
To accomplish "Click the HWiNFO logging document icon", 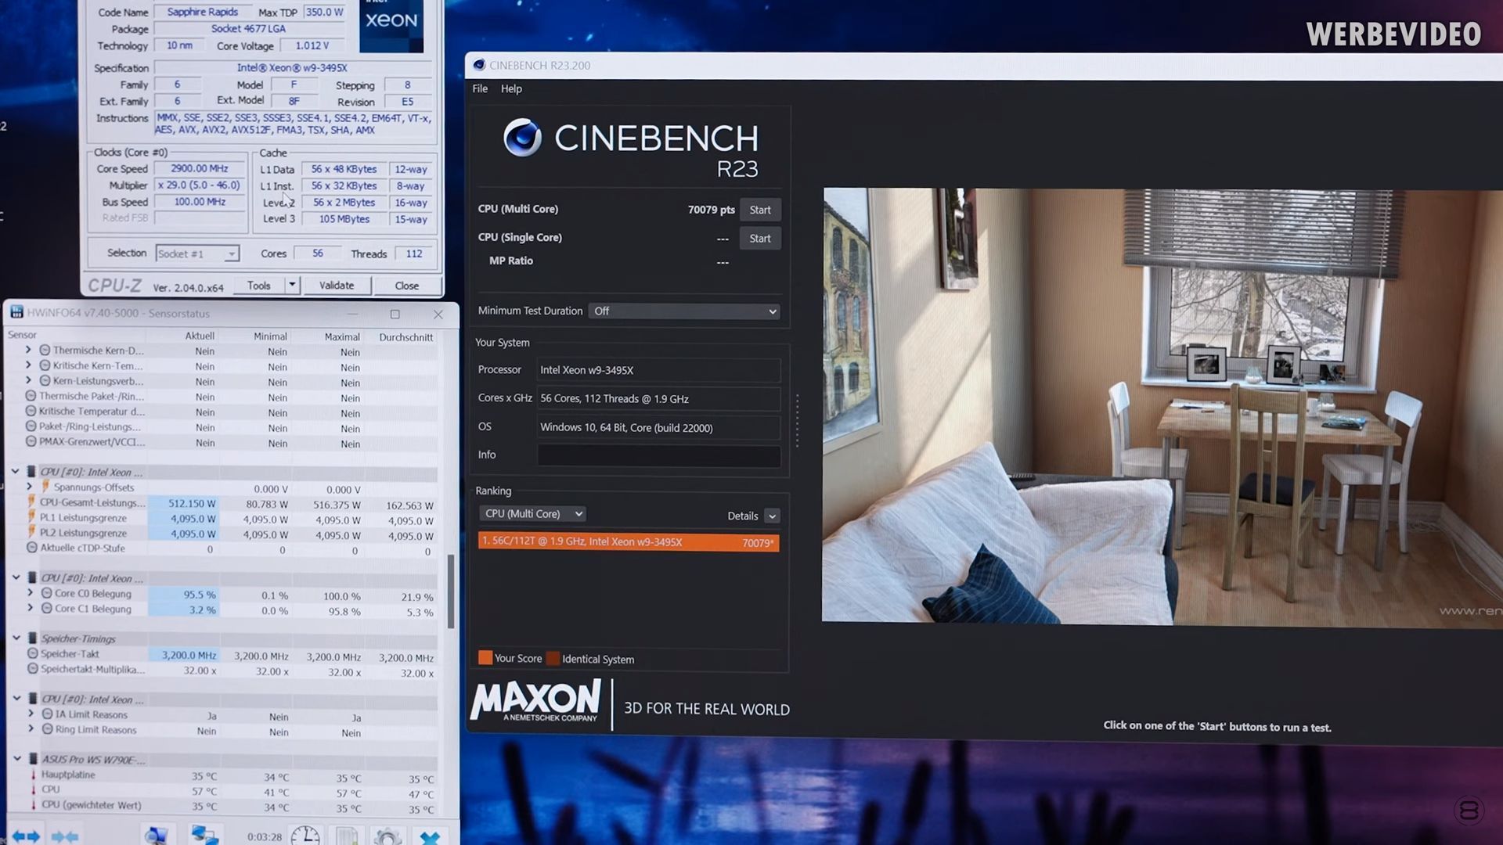I will [347, 836].
